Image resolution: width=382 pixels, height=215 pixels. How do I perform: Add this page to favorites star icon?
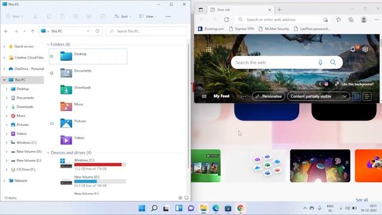pyautogui.click(x=325, y=20)
